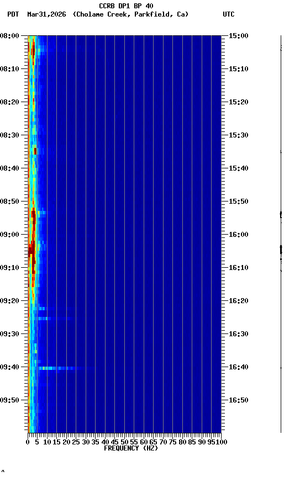305x477 pixels.
Task: Click the 15:50 UTC time label
Action: point(239,202)
